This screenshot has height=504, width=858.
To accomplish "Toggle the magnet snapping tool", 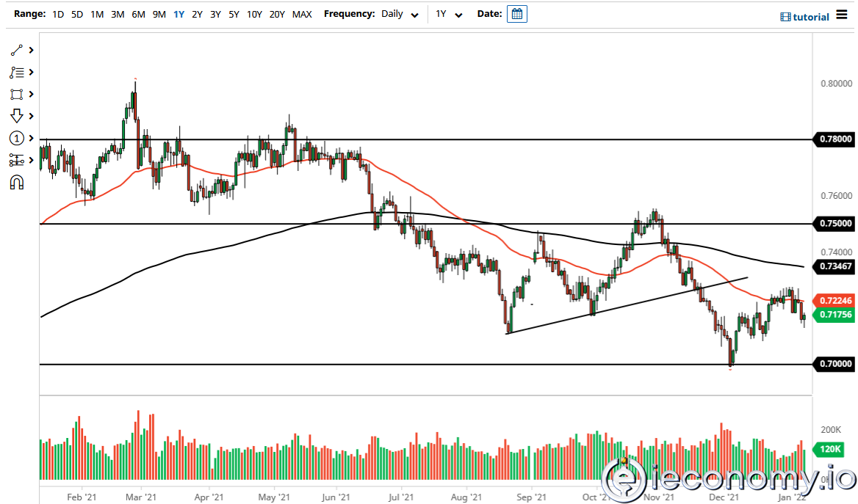I will click(x=16, y=182).
